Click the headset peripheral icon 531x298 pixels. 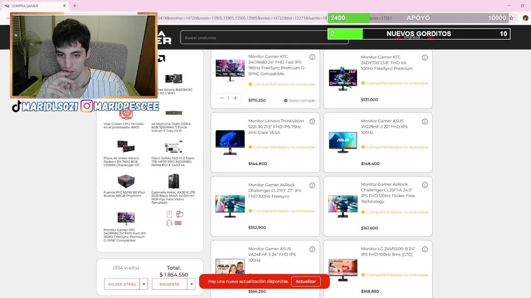[x=169, y=223]
